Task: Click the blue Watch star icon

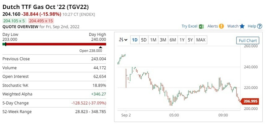Action: (x=242, y=26)
